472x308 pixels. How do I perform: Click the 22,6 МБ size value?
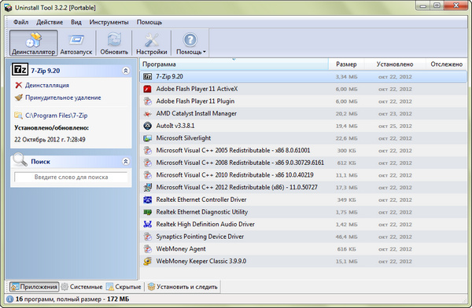(x=346, y=138)
